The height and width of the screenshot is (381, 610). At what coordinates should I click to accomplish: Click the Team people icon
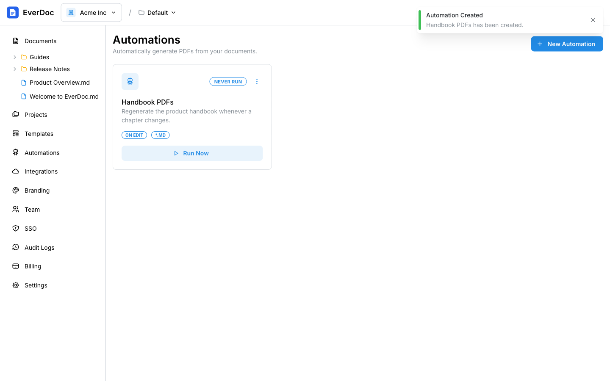pos(16,209)
